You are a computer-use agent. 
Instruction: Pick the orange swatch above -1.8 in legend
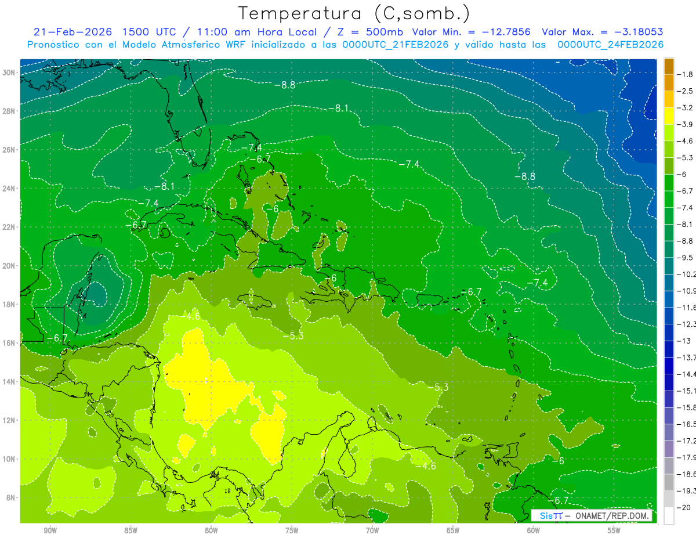669,66
